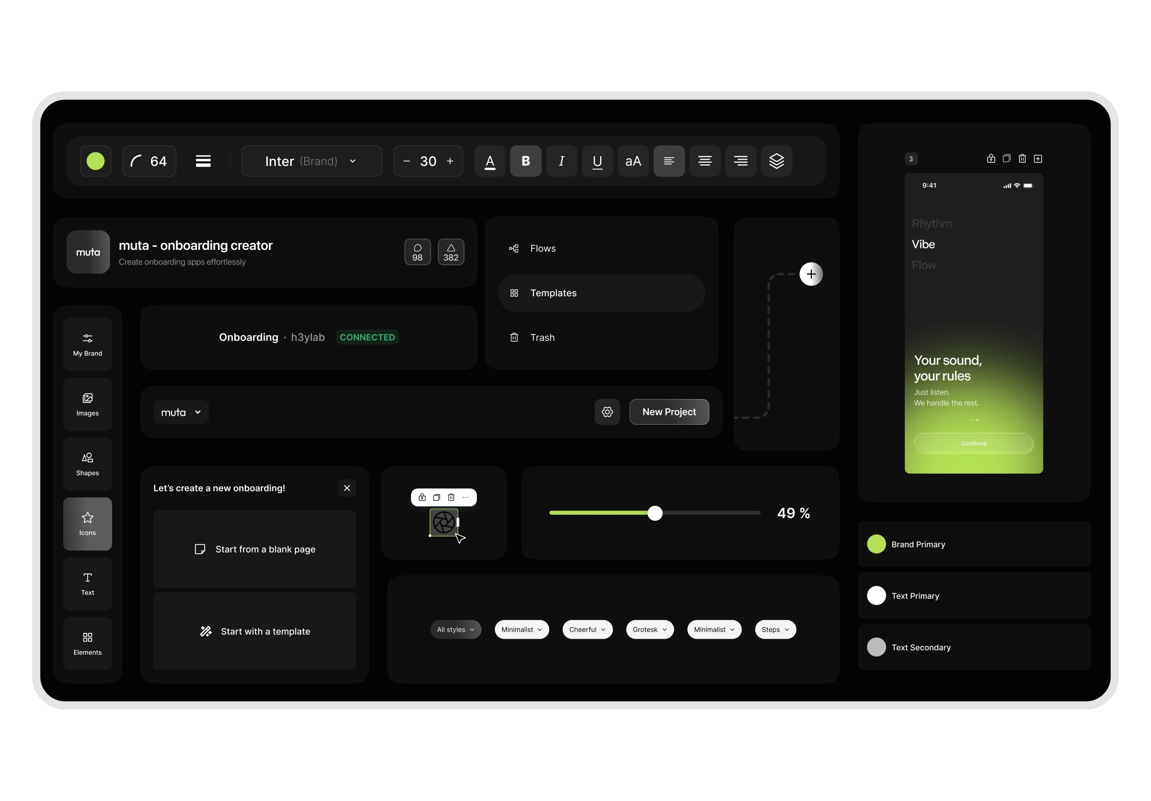The height and width of the screenshot is (801, 1151).
Task: Expand the muta workspace dropdown
Action: [x=180, y=412]
